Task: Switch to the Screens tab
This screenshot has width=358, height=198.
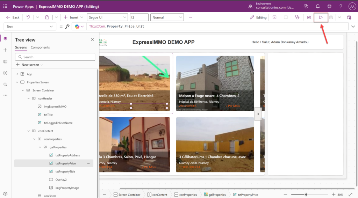Action: [x=21, y=47]
